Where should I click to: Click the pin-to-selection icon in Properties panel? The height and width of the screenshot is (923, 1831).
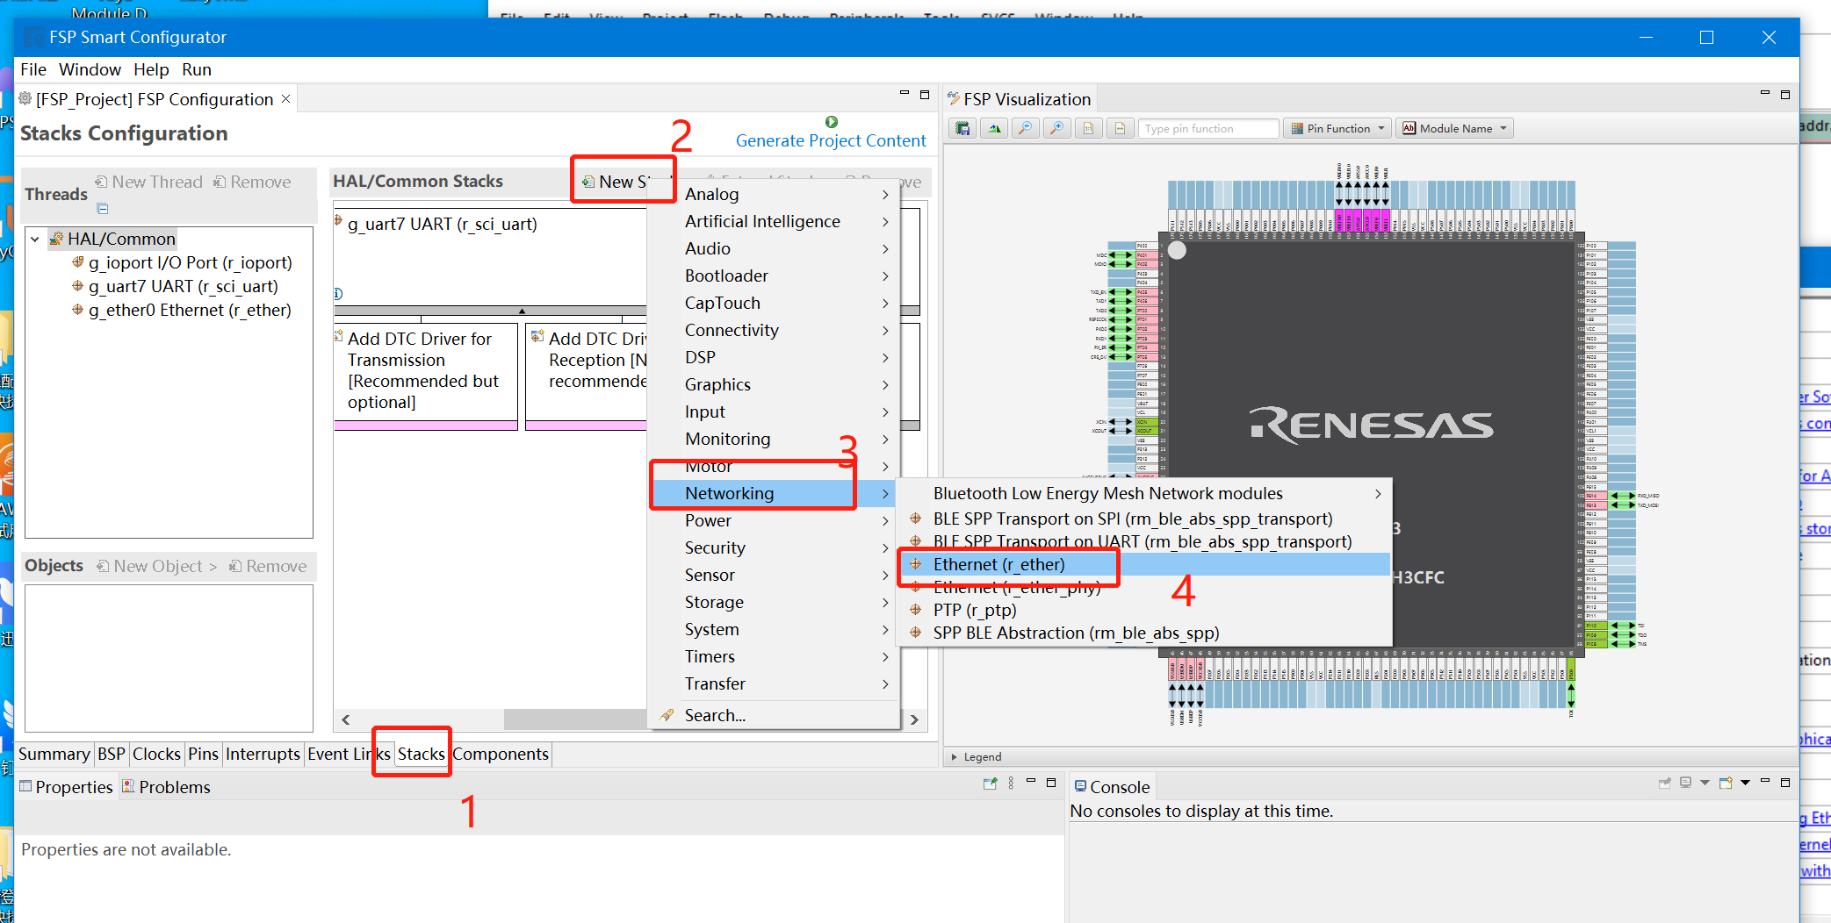point(991,783)
